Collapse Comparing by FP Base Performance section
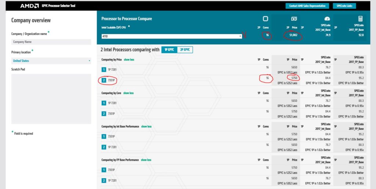376x189 pixels. point(146,160)
